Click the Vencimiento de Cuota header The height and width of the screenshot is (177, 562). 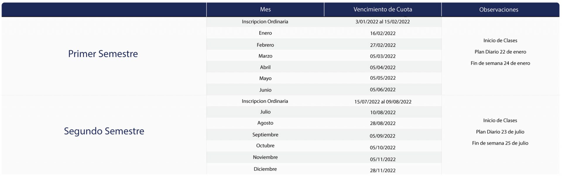tap(383, 9)
